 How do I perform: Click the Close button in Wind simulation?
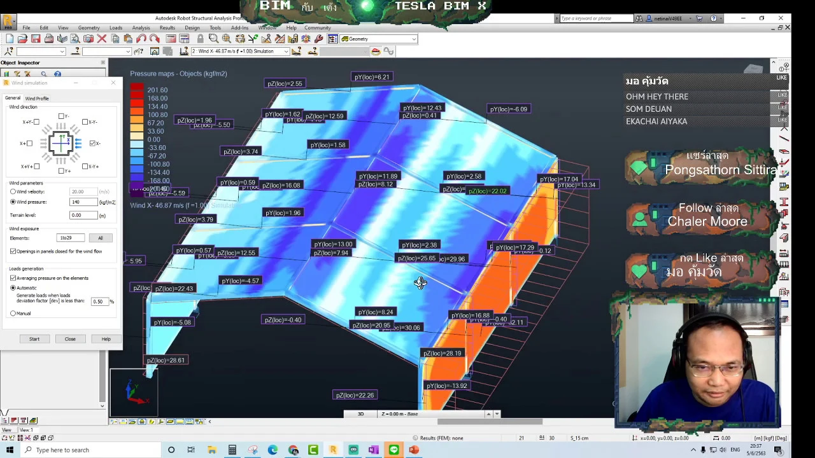[70, 339]
